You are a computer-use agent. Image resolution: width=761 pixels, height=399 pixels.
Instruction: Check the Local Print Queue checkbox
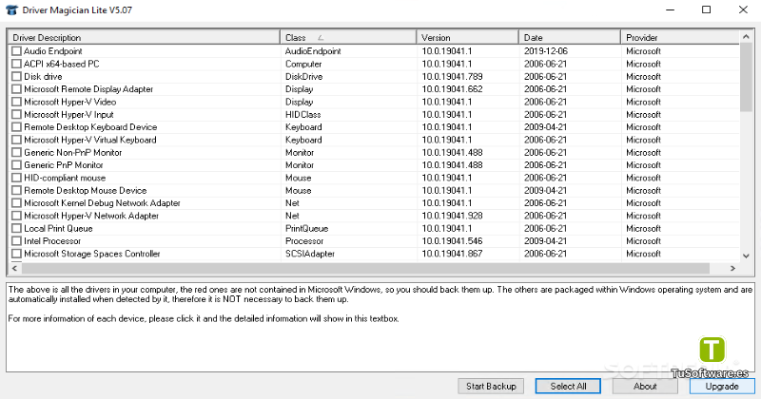(x=16, y=228)
